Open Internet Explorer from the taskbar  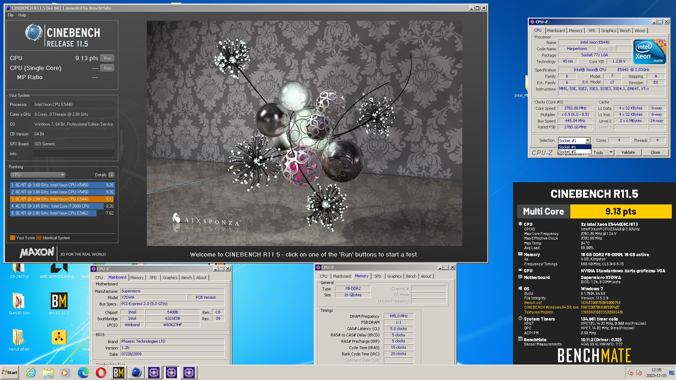tap(31, 373)
